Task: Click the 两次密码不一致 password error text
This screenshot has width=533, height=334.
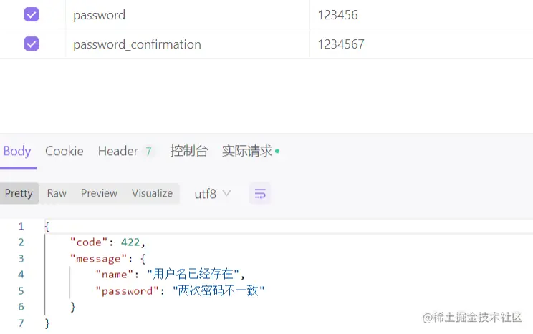Action: click(219, 290)
